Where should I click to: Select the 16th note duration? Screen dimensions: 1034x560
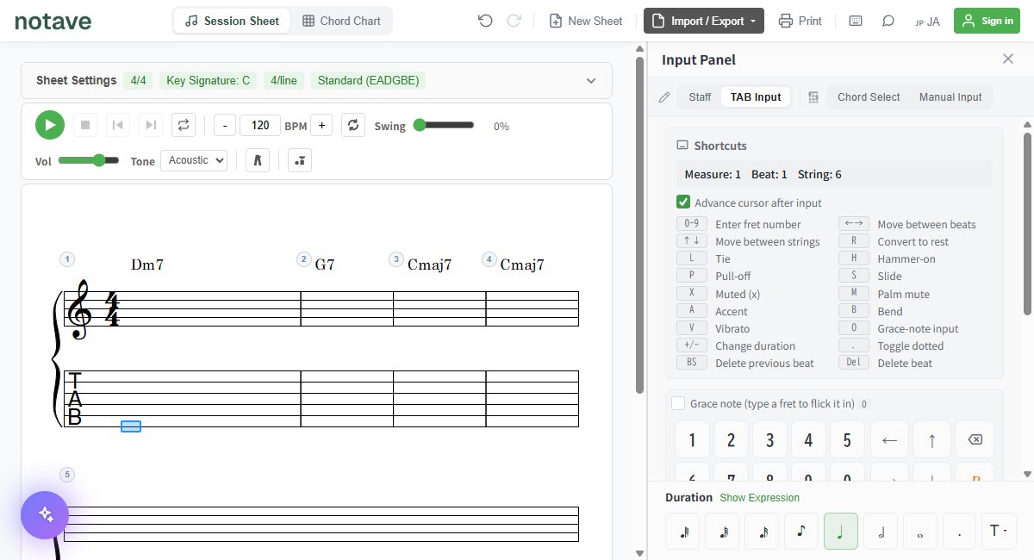(762, 531)
